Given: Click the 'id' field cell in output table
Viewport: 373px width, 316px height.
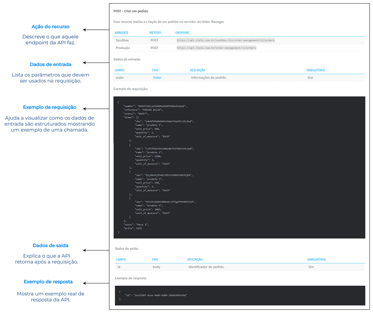Looking at the screenshot, I should (119, 267).
